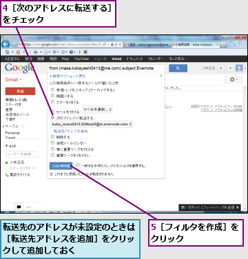
Task: Check apply filter to matching threads checkbox
Action: [78, 165]
